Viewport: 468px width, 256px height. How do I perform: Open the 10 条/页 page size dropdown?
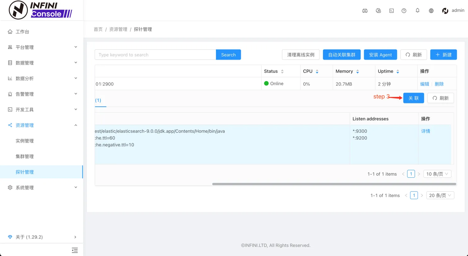pos(437,174)
